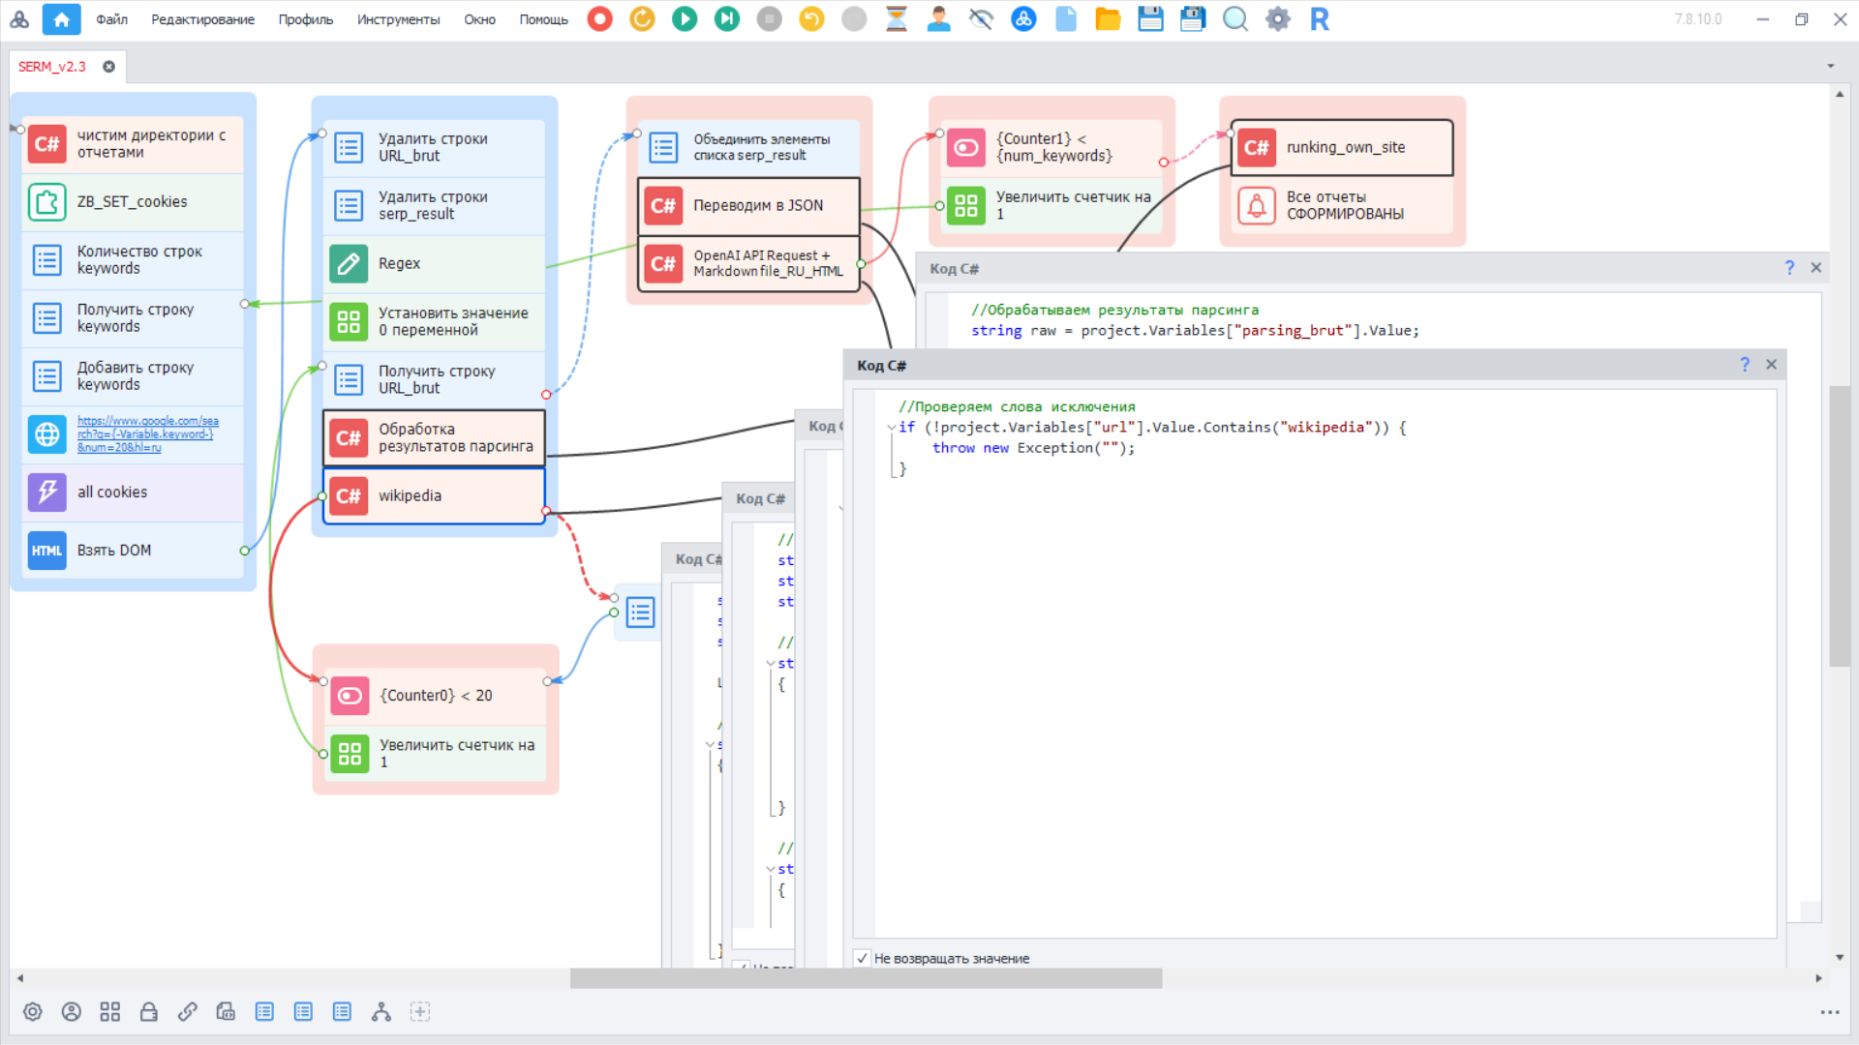Select 'Обработка результатов парсинга' block
The width and height of the screenshot is (1859, 1045).
click(434, 437)
